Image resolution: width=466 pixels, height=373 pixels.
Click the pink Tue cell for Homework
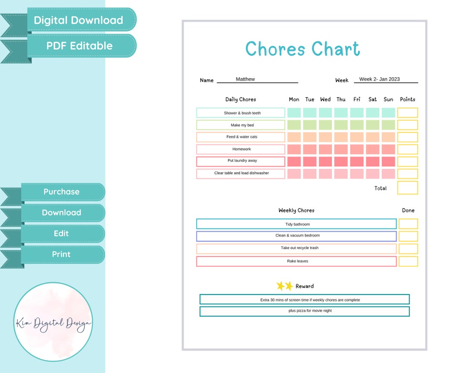309,149
